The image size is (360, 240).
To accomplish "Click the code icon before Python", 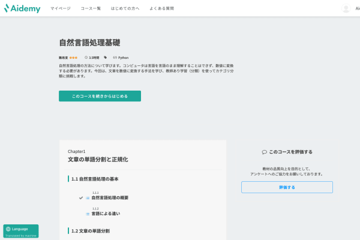I will (115, 58).
